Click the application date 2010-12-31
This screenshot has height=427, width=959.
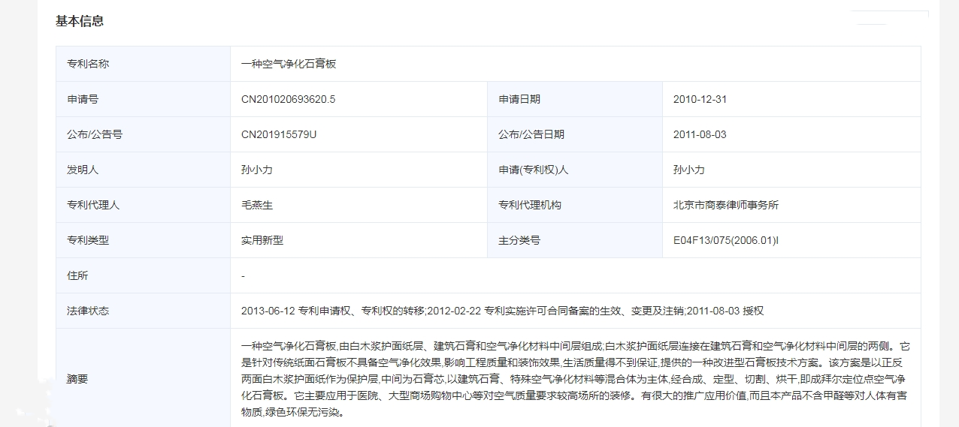pyautogui.click(x=700, y=99)
